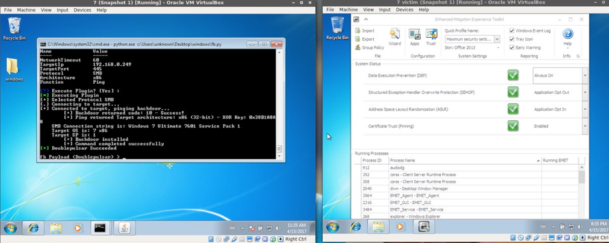Screen dimensions: 609x243
Task: Click the Import icon in EMET ribbon
Action: [357, 30]
